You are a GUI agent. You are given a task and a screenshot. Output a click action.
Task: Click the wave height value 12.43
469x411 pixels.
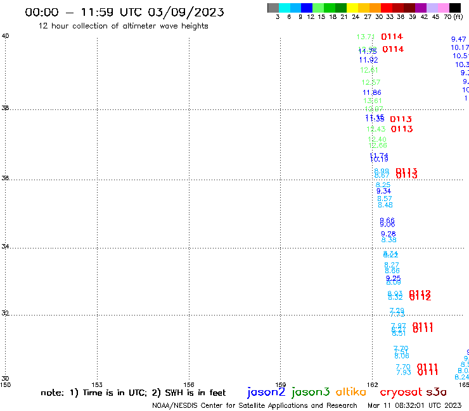(x=376, y=129)
